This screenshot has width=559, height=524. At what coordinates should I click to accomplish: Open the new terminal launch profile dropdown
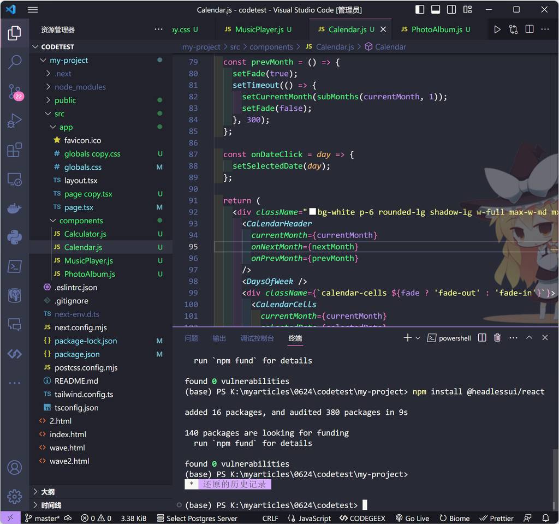point(418,338)
